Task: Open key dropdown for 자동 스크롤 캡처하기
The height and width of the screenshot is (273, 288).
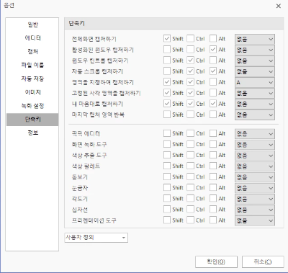Action: [x=255, y=71]
